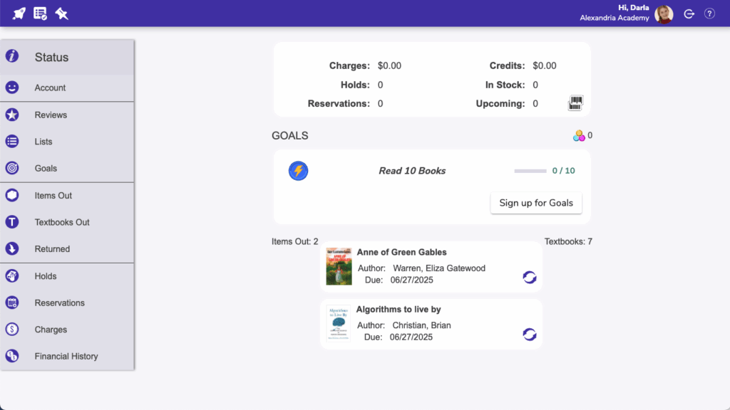Open Financial History in sidebar
This screenshot has height=410, width=730.
[67, 356]
